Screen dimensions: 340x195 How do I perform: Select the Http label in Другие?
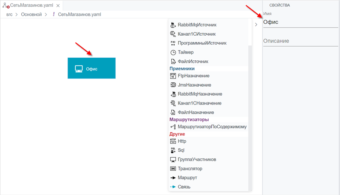coord(182,141)
